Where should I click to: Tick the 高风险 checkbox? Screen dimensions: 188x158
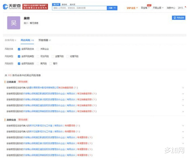coord(38,64)
